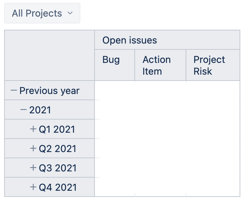
Task: Expand the Q3 2021 plus icon
Action: (x=33, y=168)
